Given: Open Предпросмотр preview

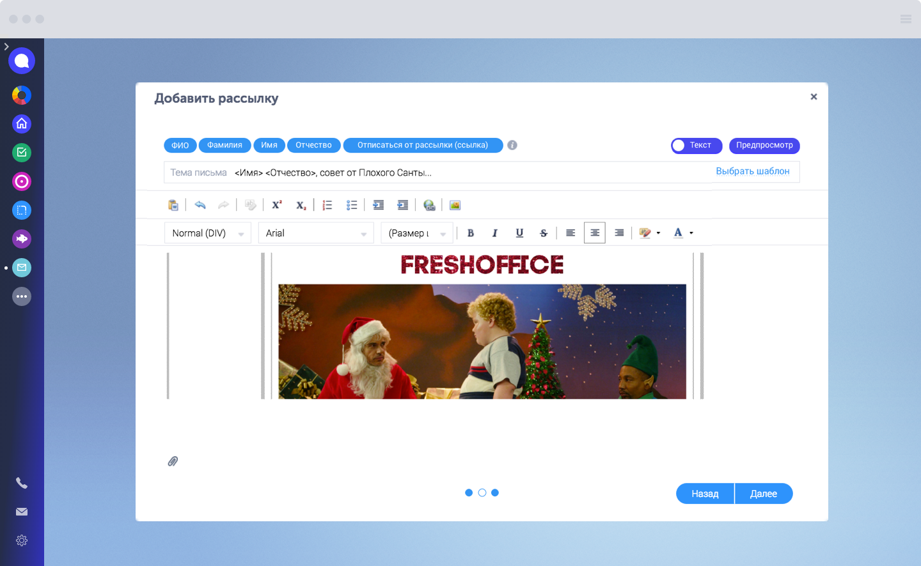Looking at the screenshot, I should 764,146.
